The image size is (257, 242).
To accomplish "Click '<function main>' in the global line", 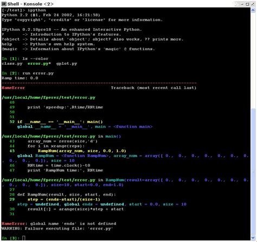I will 133,127.
